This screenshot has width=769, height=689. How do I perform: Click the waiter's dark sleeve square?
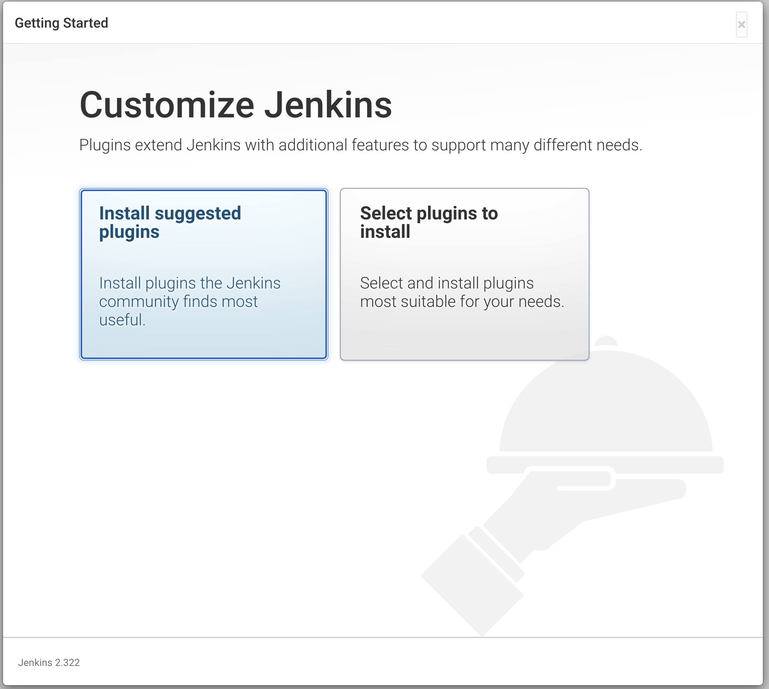click(x=472, y=585)
